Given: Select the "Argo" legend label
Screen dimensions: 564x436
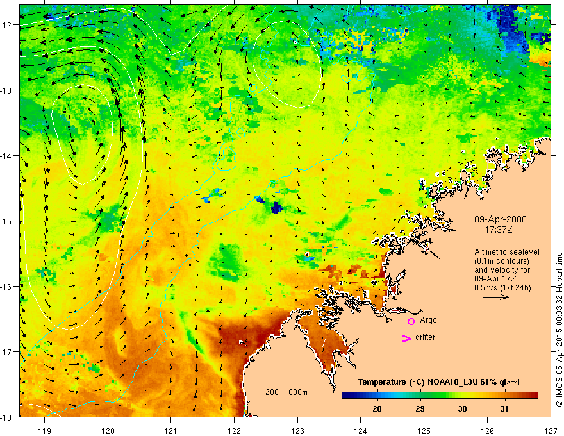Looking at the screenshot, I should [x=428, y=320].
